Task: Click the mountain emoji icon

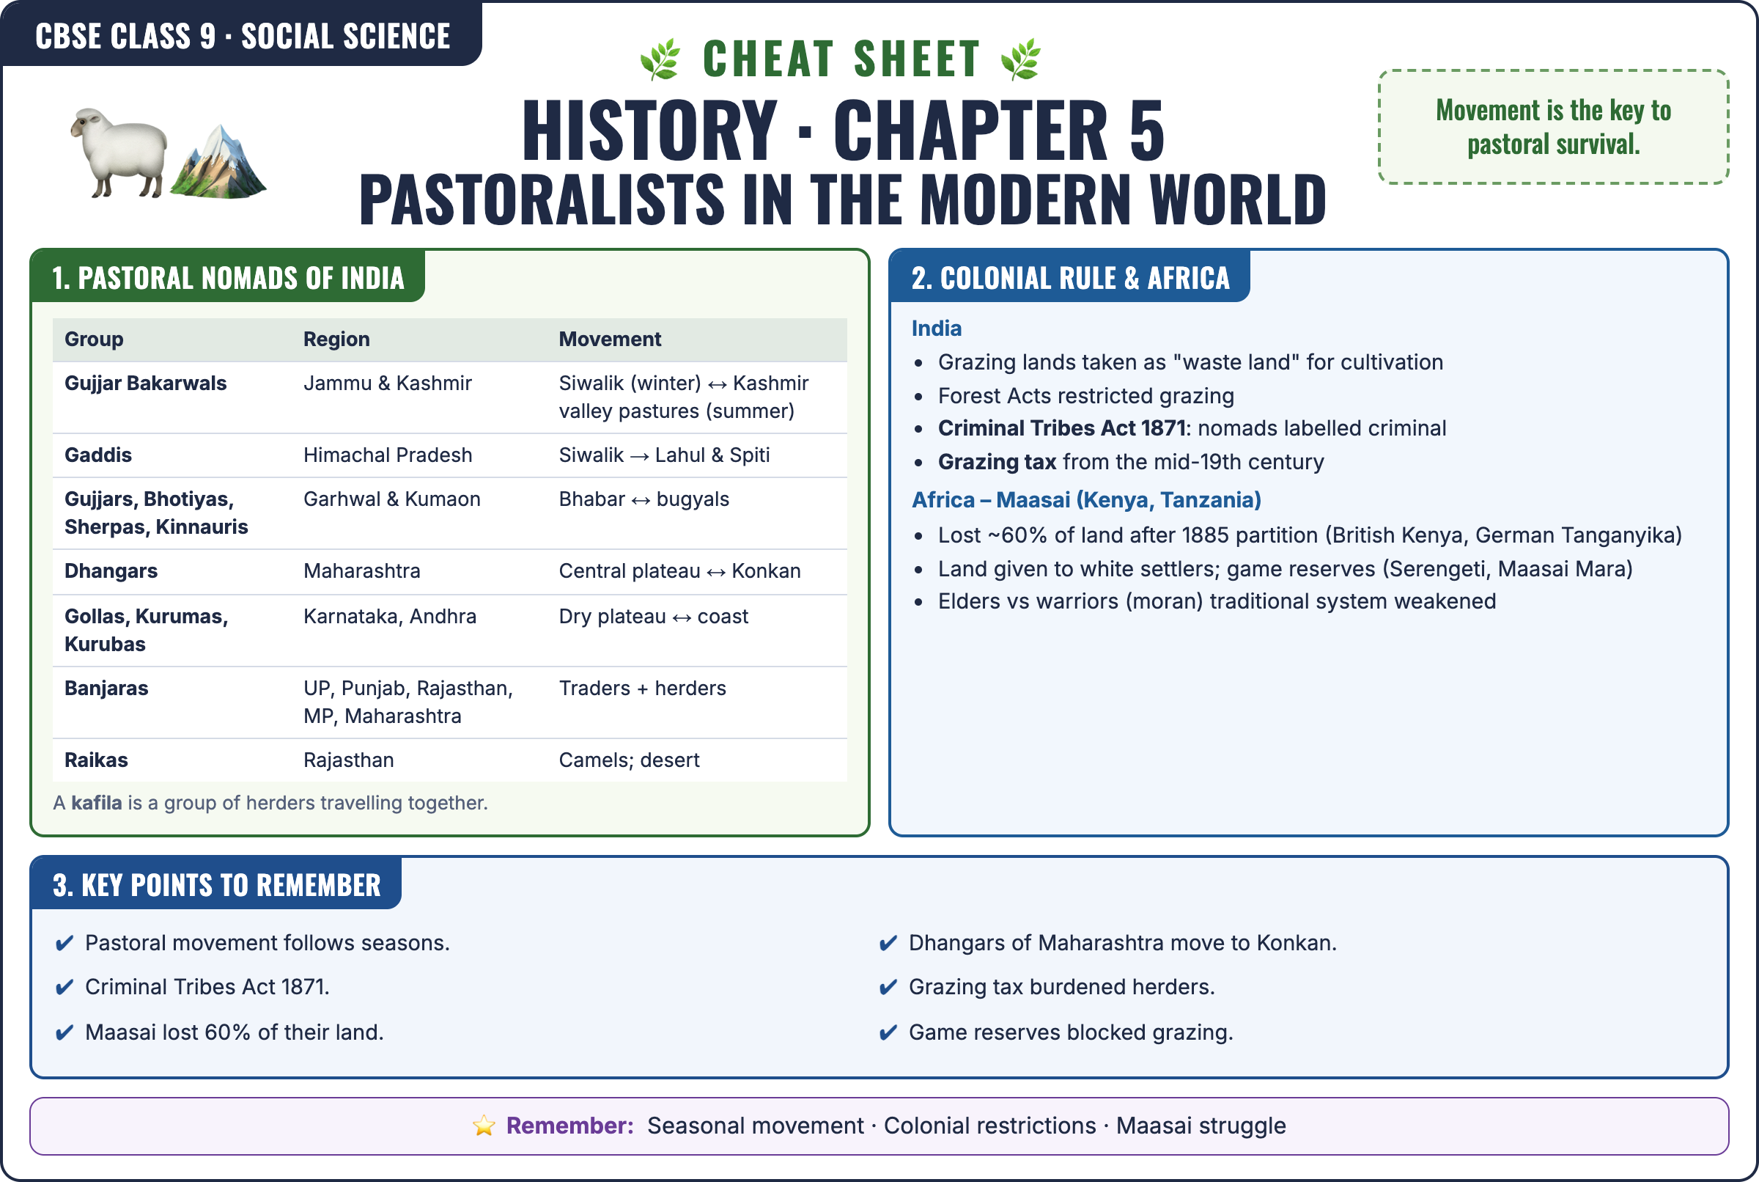Action: [x=218, y=161]
